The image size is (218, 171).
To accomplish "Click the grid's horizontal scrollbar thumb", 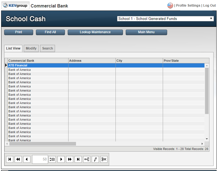I will click(43, 144).
